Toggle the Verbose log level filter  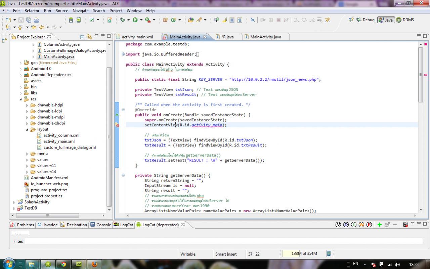coord(338,225)
